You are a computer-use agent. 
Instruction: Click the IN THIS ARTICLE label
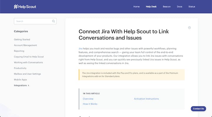pos(91,93)
